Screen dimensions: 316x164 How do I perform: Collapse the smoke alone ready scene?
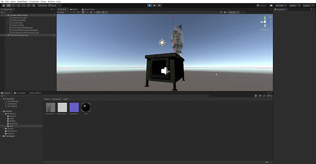[x=6, y=15]
